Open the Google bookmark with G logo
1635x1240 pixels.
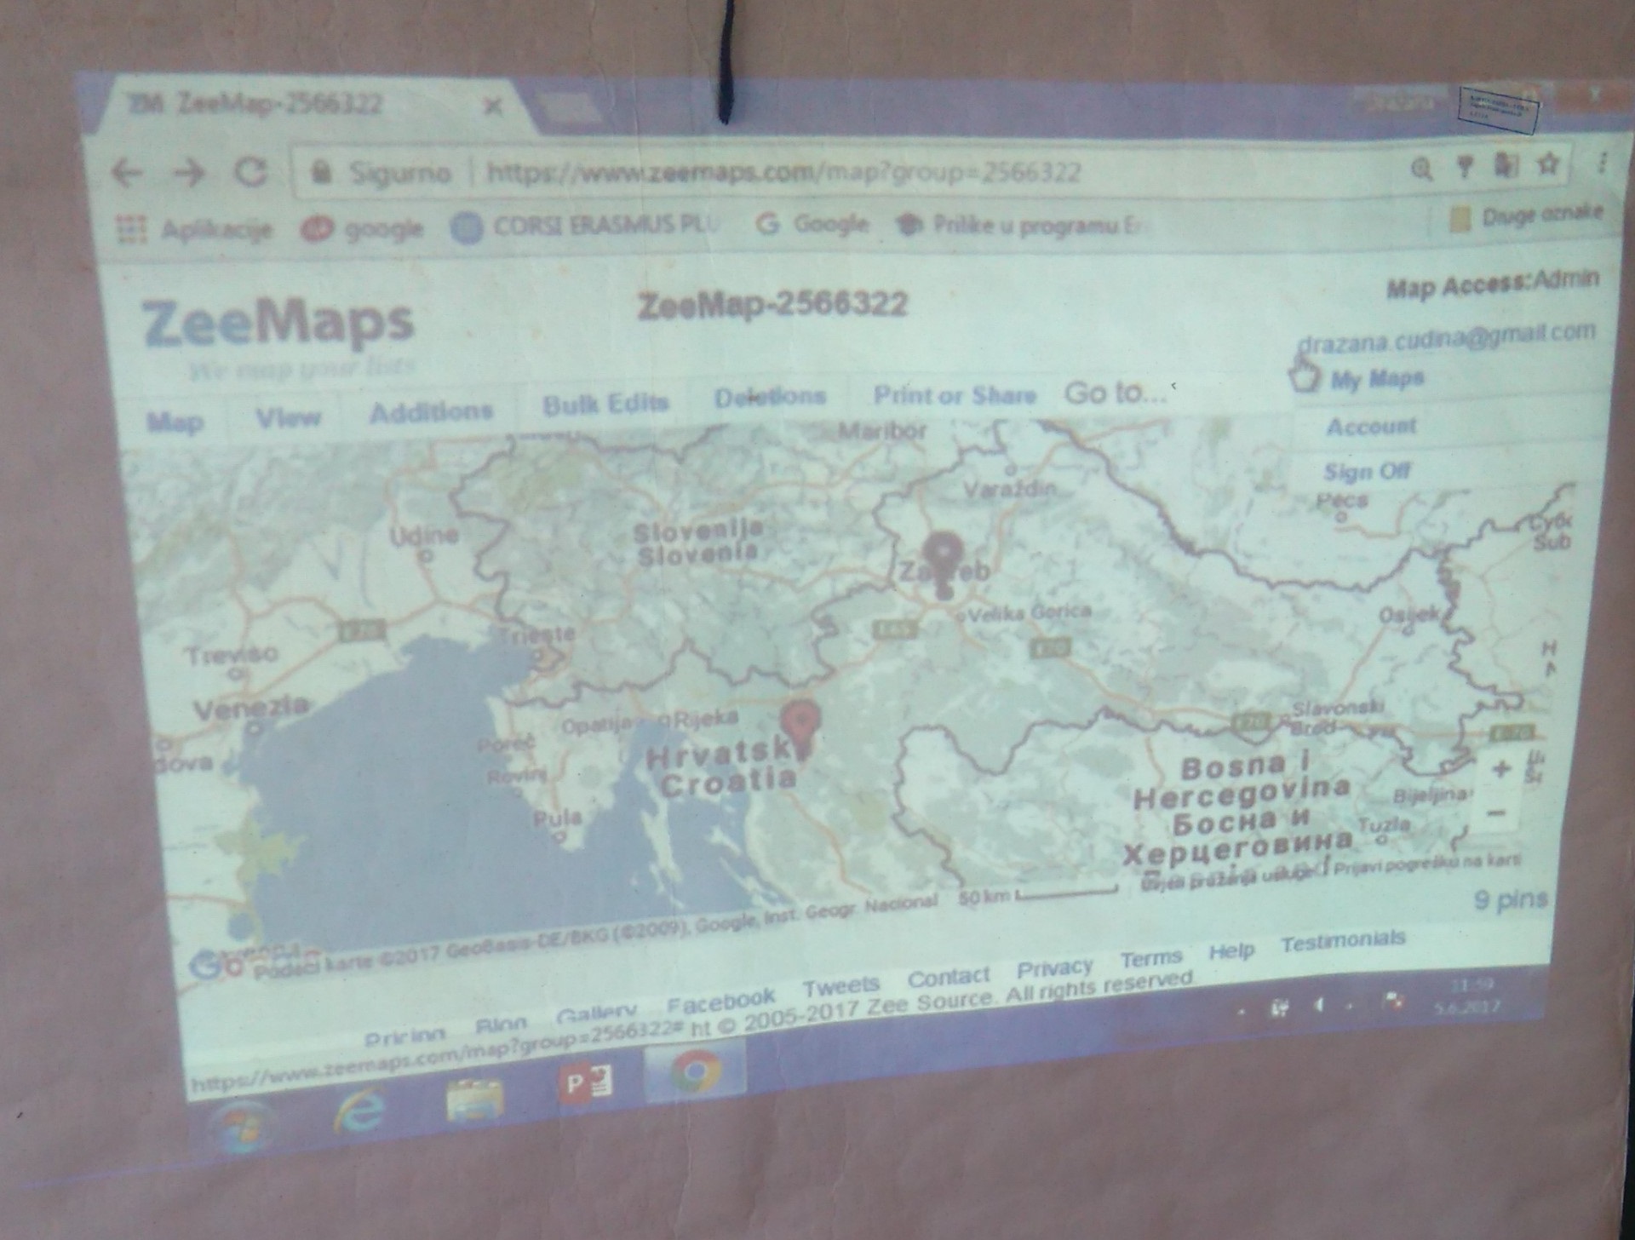click(x=813, y=225)
